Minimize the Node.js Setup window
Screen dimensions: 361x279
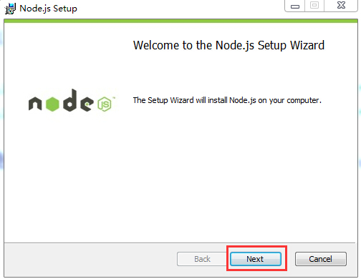tap(295, 6)
